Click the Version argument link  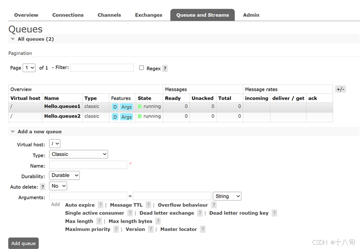(x=135, y=229)
